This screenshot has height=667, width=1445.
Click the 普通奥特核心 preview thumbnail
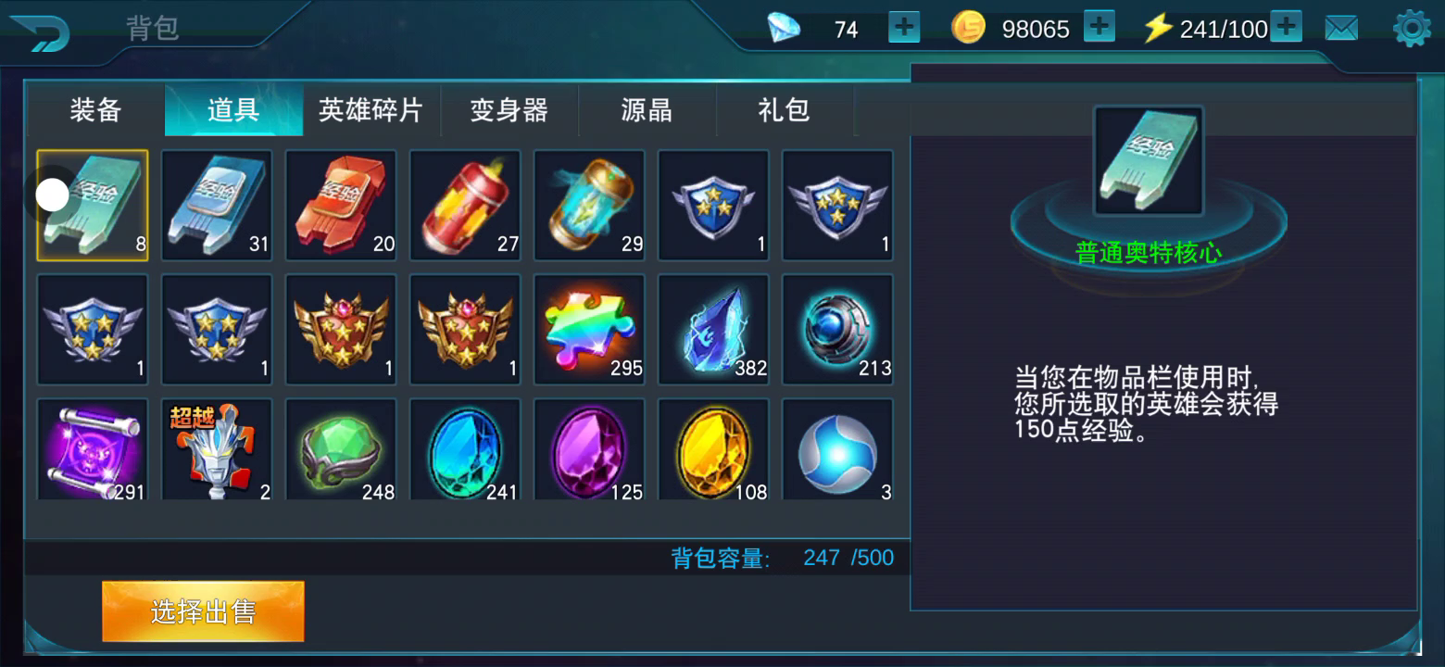point(1149,161)
